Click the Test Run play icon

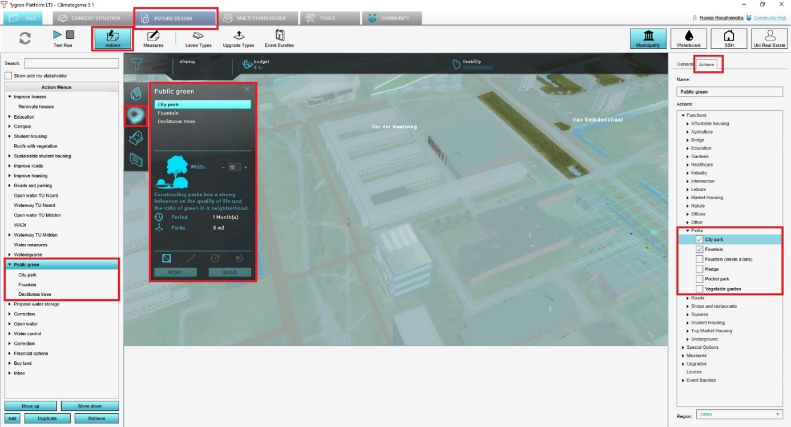click(x=58, y=35)
